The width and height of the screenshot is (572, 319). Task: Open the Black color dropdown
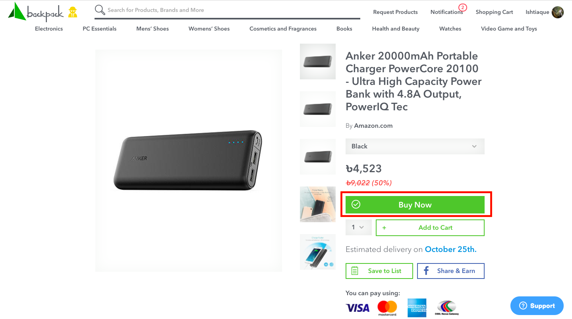point(415,146)
